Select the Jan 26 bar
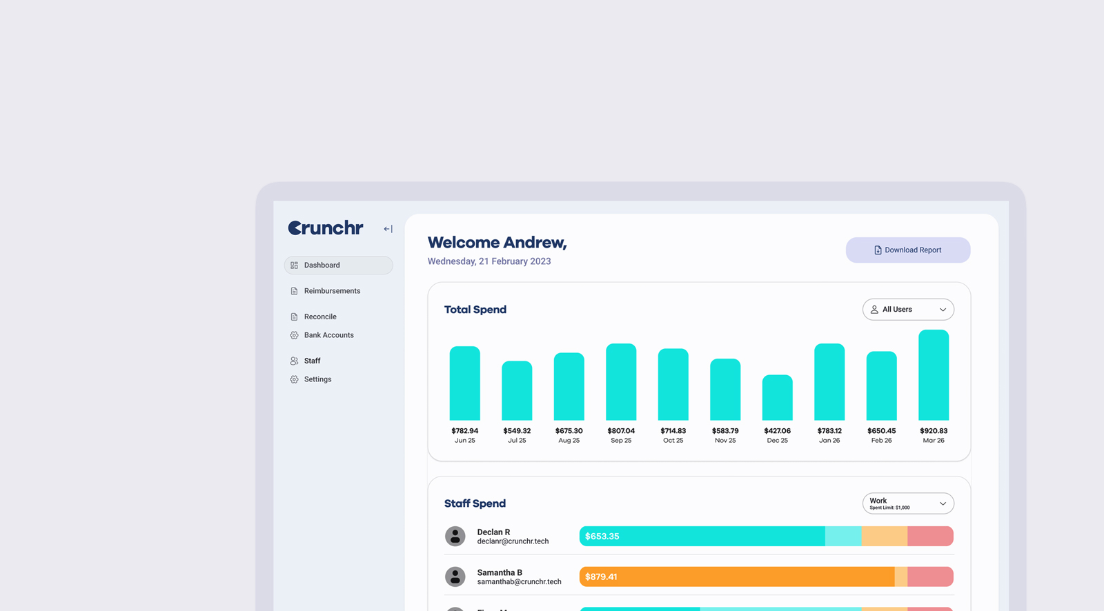This screenshot has height=611, width=1104. (829, 382)
